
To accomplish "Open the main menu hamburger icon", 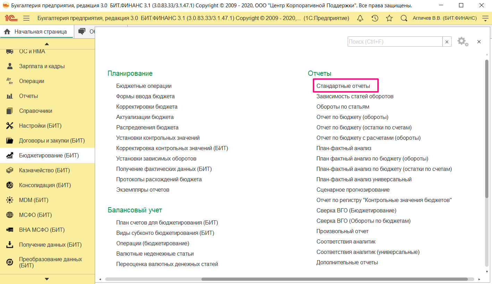I will point(26,18).
